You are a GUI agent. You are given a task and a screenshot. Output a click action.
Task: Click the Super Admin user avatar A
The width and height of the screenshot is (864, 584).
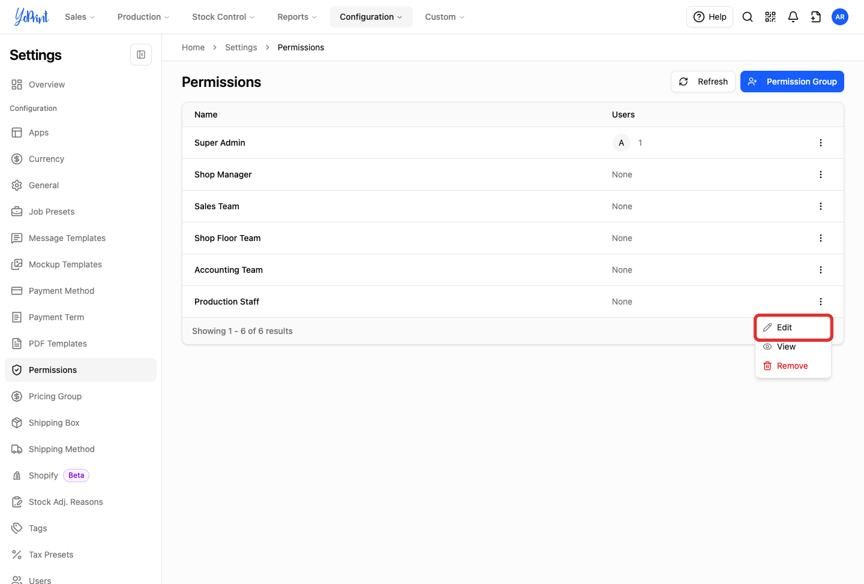coord(622,143)
